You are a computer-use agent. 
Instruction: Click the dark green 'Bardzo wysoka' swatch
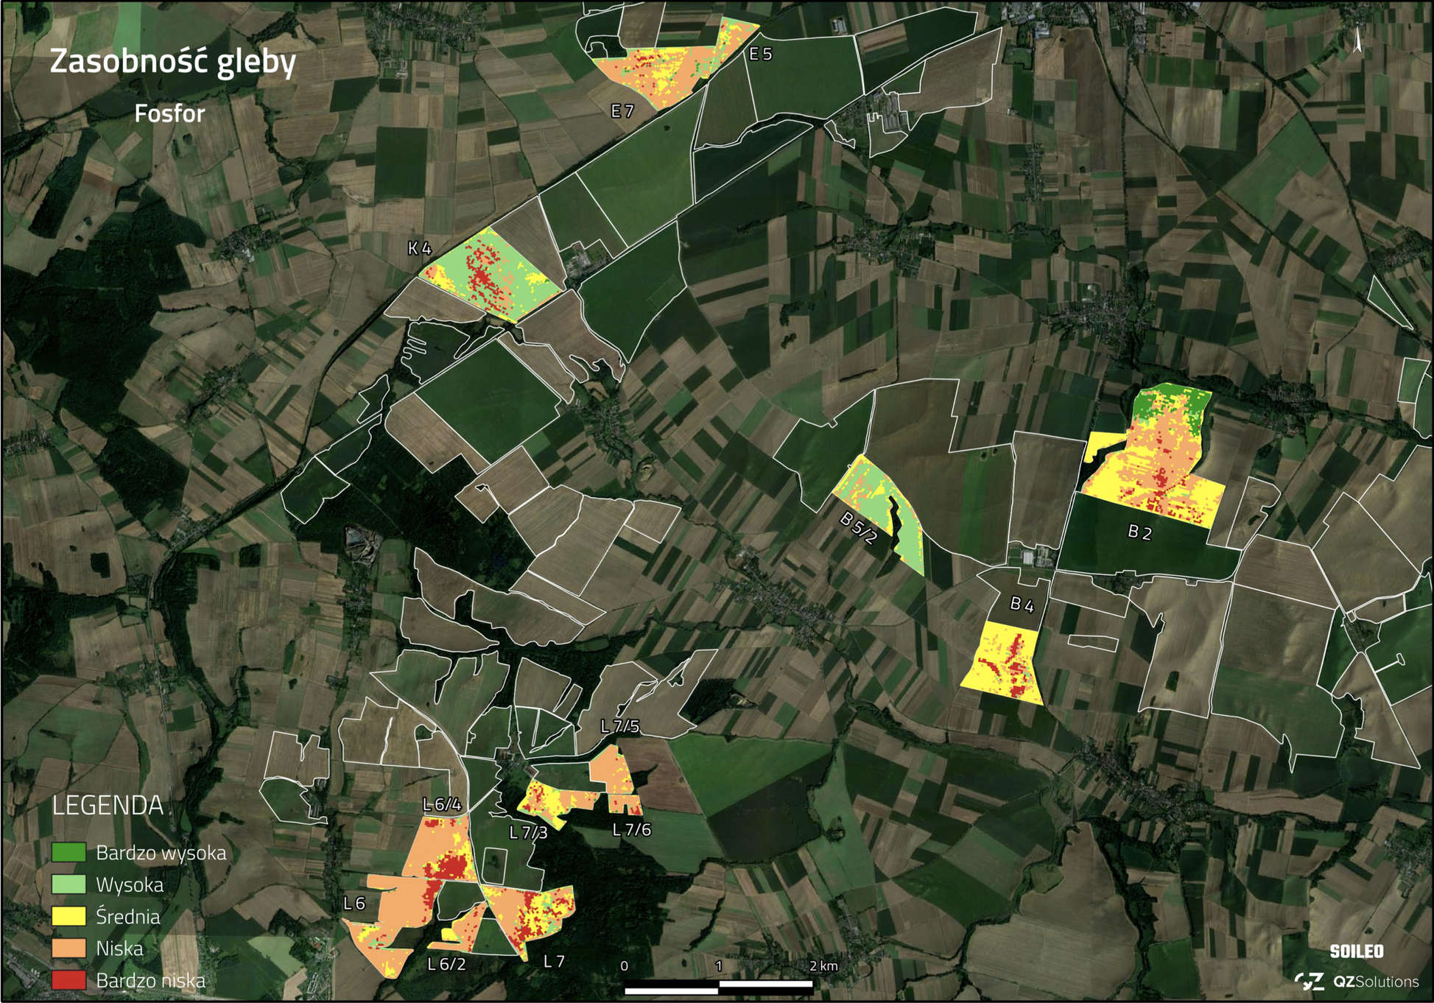pos(68,853)
